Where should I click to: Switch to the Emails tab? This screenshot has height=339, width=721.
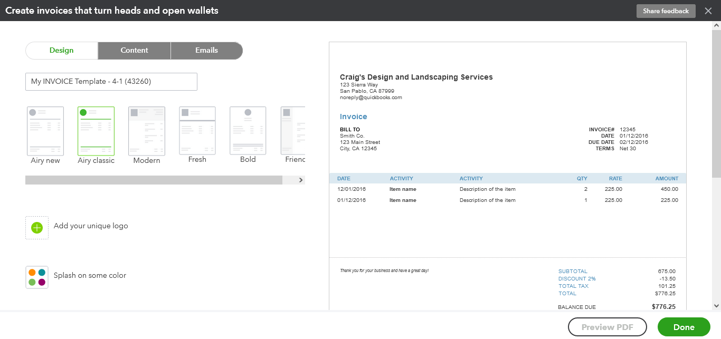206,51
